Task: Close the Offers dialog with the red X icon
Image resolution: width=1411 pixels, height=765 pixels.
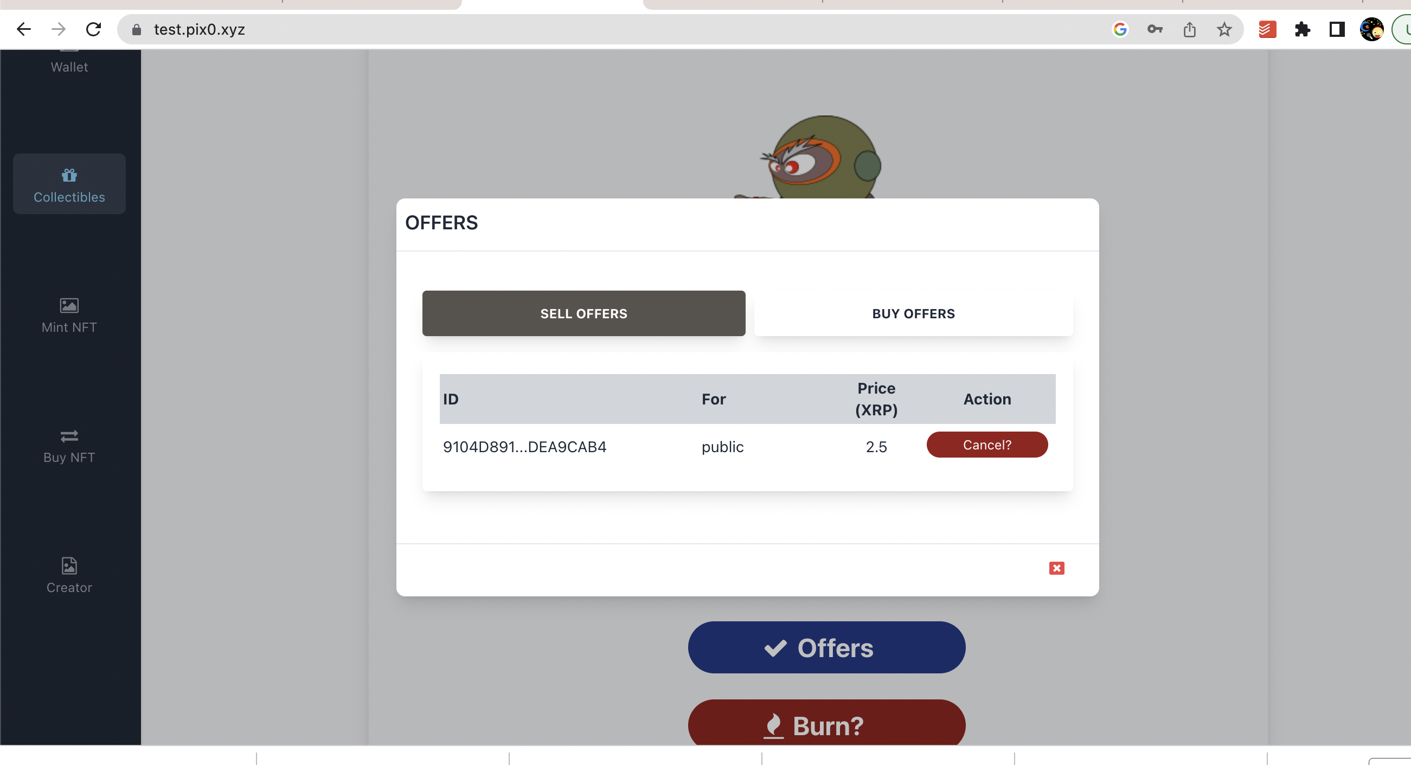Action: pyautogui.click(x=1056, y=568)
